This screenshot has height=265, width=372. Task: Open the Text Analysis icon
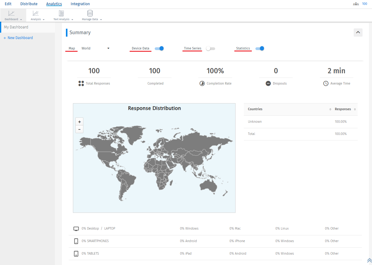tap(61, 13)
